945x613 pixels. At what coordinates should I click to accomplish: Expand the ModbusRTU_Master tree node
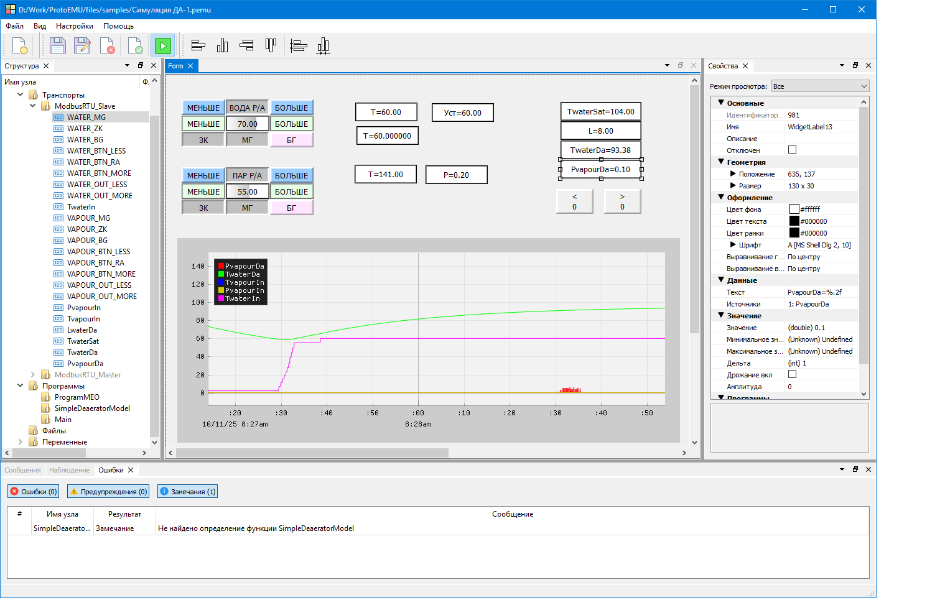coord(33,375)
